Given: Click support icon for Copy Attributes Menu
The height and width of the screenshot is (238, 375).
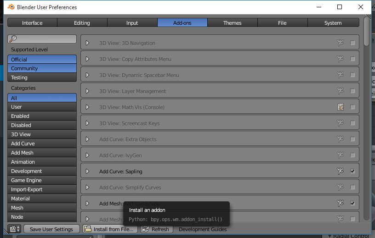Looking at the screenshot, I should point(340,59).
